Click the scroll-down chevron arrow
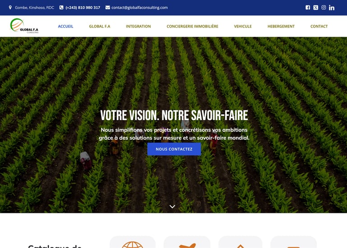347x248 pixels. (x=173, y=207)
